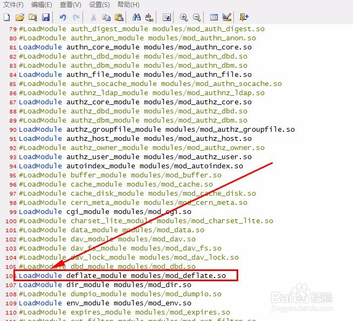Click the buffer_module commented line
The image size is (353, 321).
[120, 175]
